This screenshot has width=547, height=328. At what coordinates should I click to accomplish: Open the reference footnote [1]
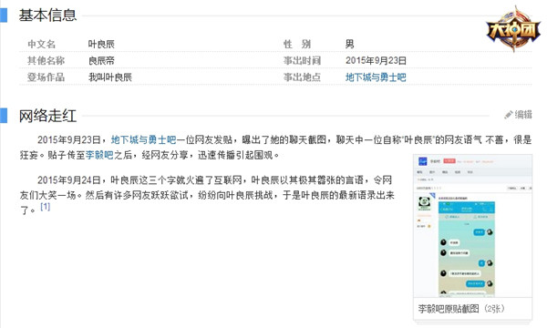coord(45,207)
